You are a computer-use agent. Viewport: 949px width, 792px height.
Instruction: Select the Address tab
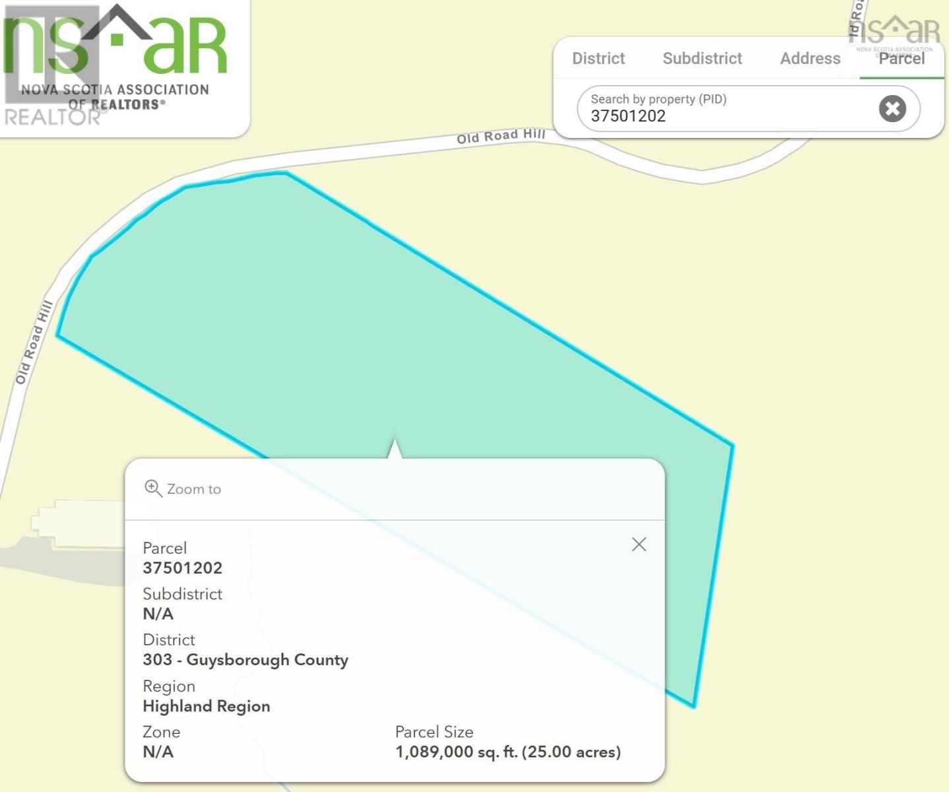click(810, 59)
